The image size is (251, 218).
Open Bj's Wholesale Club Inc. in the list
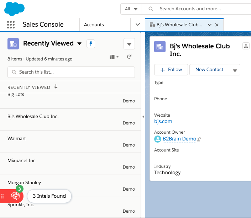coord(70,120)
